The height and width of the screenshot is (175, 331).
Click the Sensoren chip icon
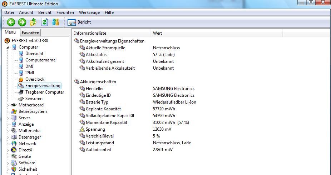click(x=21, y=99)
